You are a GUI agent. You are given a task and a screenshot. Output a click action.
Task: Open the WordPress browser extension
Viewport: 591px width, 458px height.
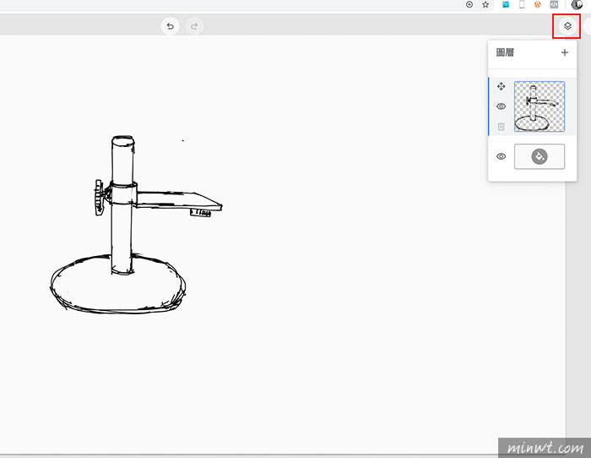pos(538,4)
